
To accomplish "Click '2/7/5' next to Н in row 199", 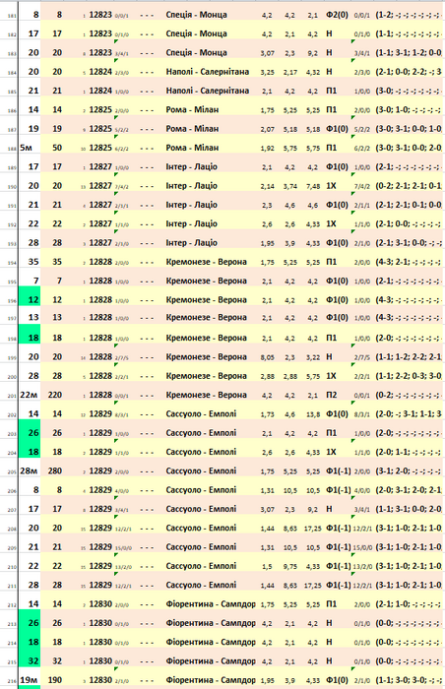I will [x=361, y=358].
